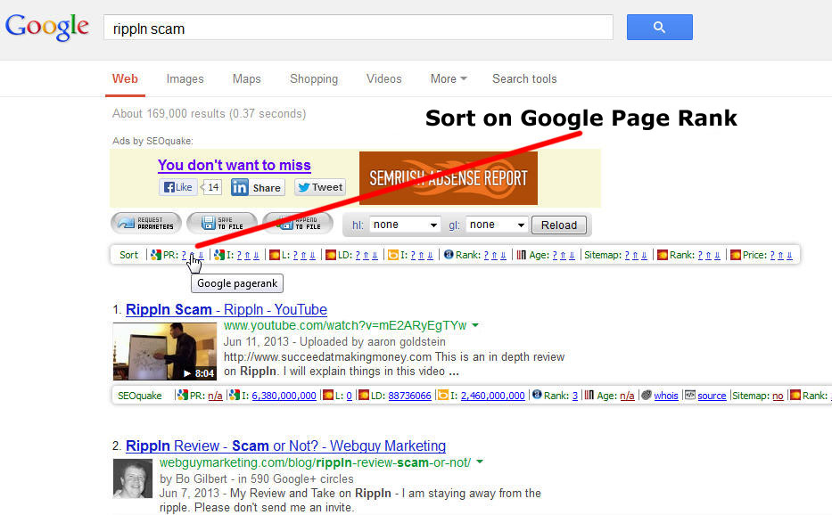Open Google index value 6,380,000,000
The width and height of the screenshot is (832, 515).
284,396
